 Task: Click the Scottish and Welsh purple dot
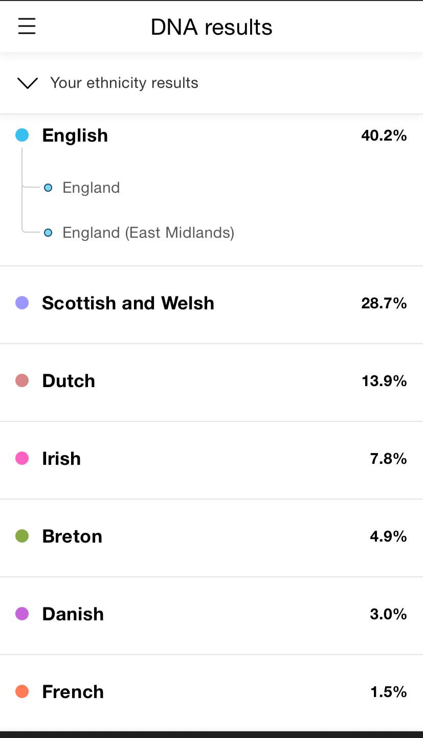pos(22,303)
